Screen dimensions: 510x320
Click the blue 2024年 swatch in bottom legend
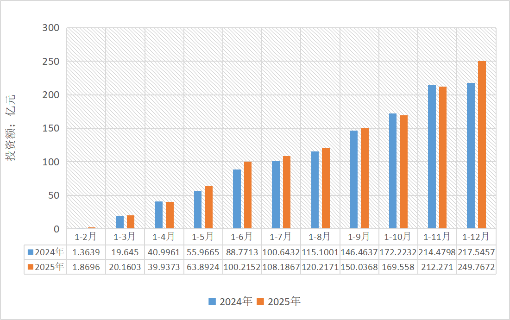point(212,301)
